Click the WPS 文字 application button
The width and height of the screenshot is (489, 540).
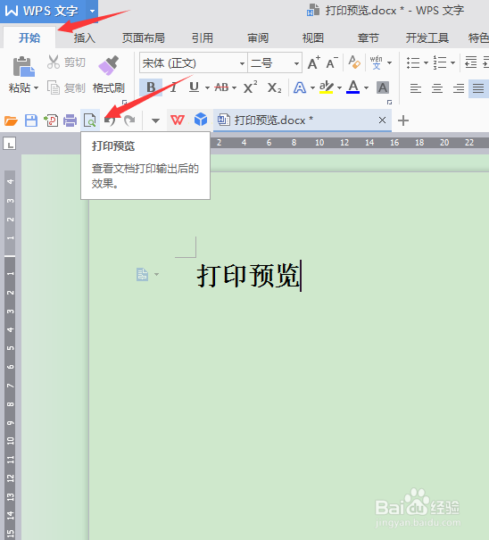click(x=42, y=11)
